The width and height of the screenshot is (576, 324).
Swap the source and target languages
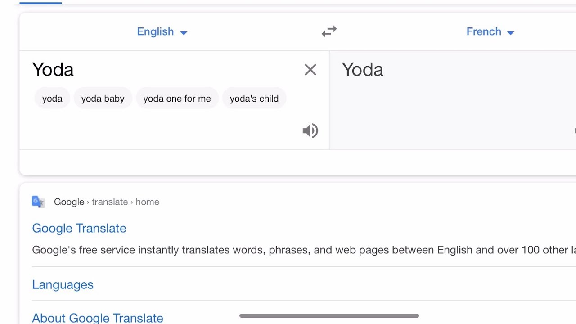(329, 31)
